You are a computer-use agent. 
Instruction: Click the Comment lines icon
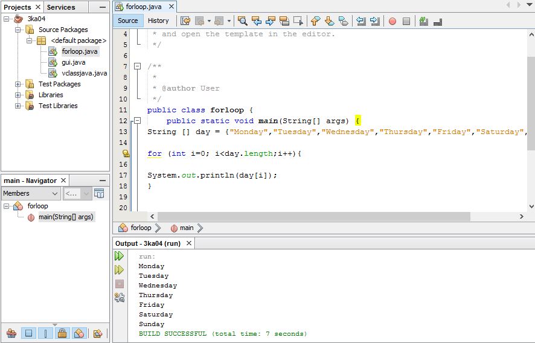424,21
